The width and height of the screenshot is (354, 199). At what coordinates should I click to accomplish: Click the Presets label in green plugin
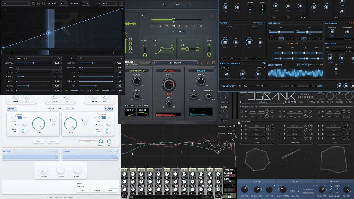pyautogui.click(x=177, y=4)
